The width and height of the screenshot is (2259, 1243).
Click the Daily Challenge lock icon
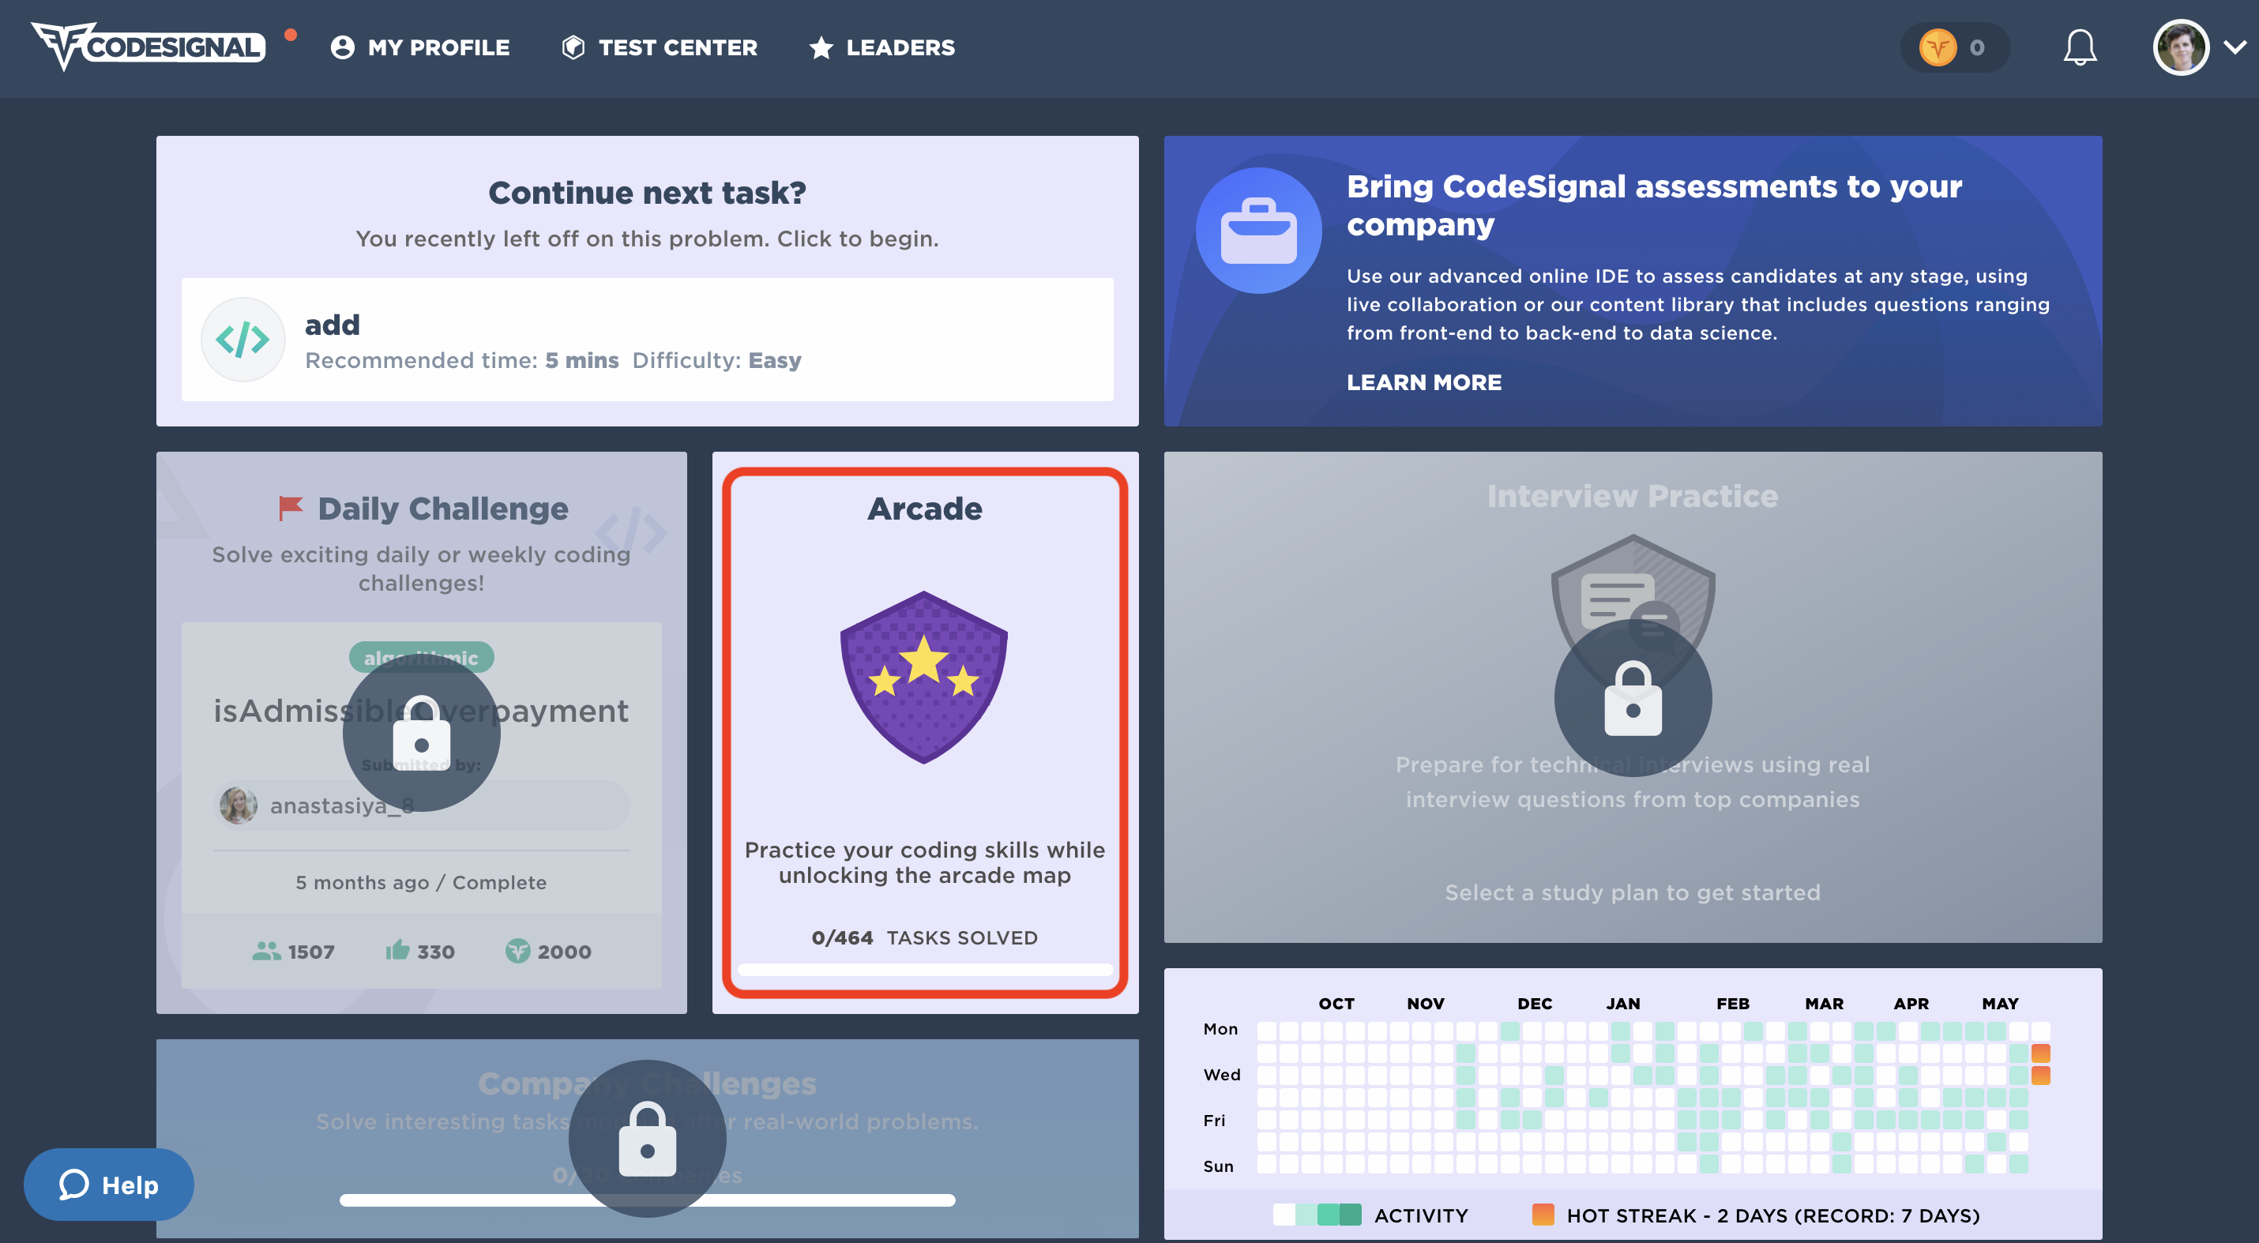(x=421, y=733)
